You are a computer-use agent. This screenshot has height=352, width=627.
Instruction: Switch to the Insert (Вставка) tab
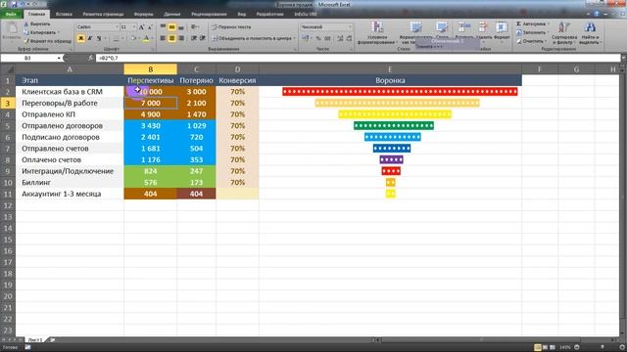tap(64, 14)
